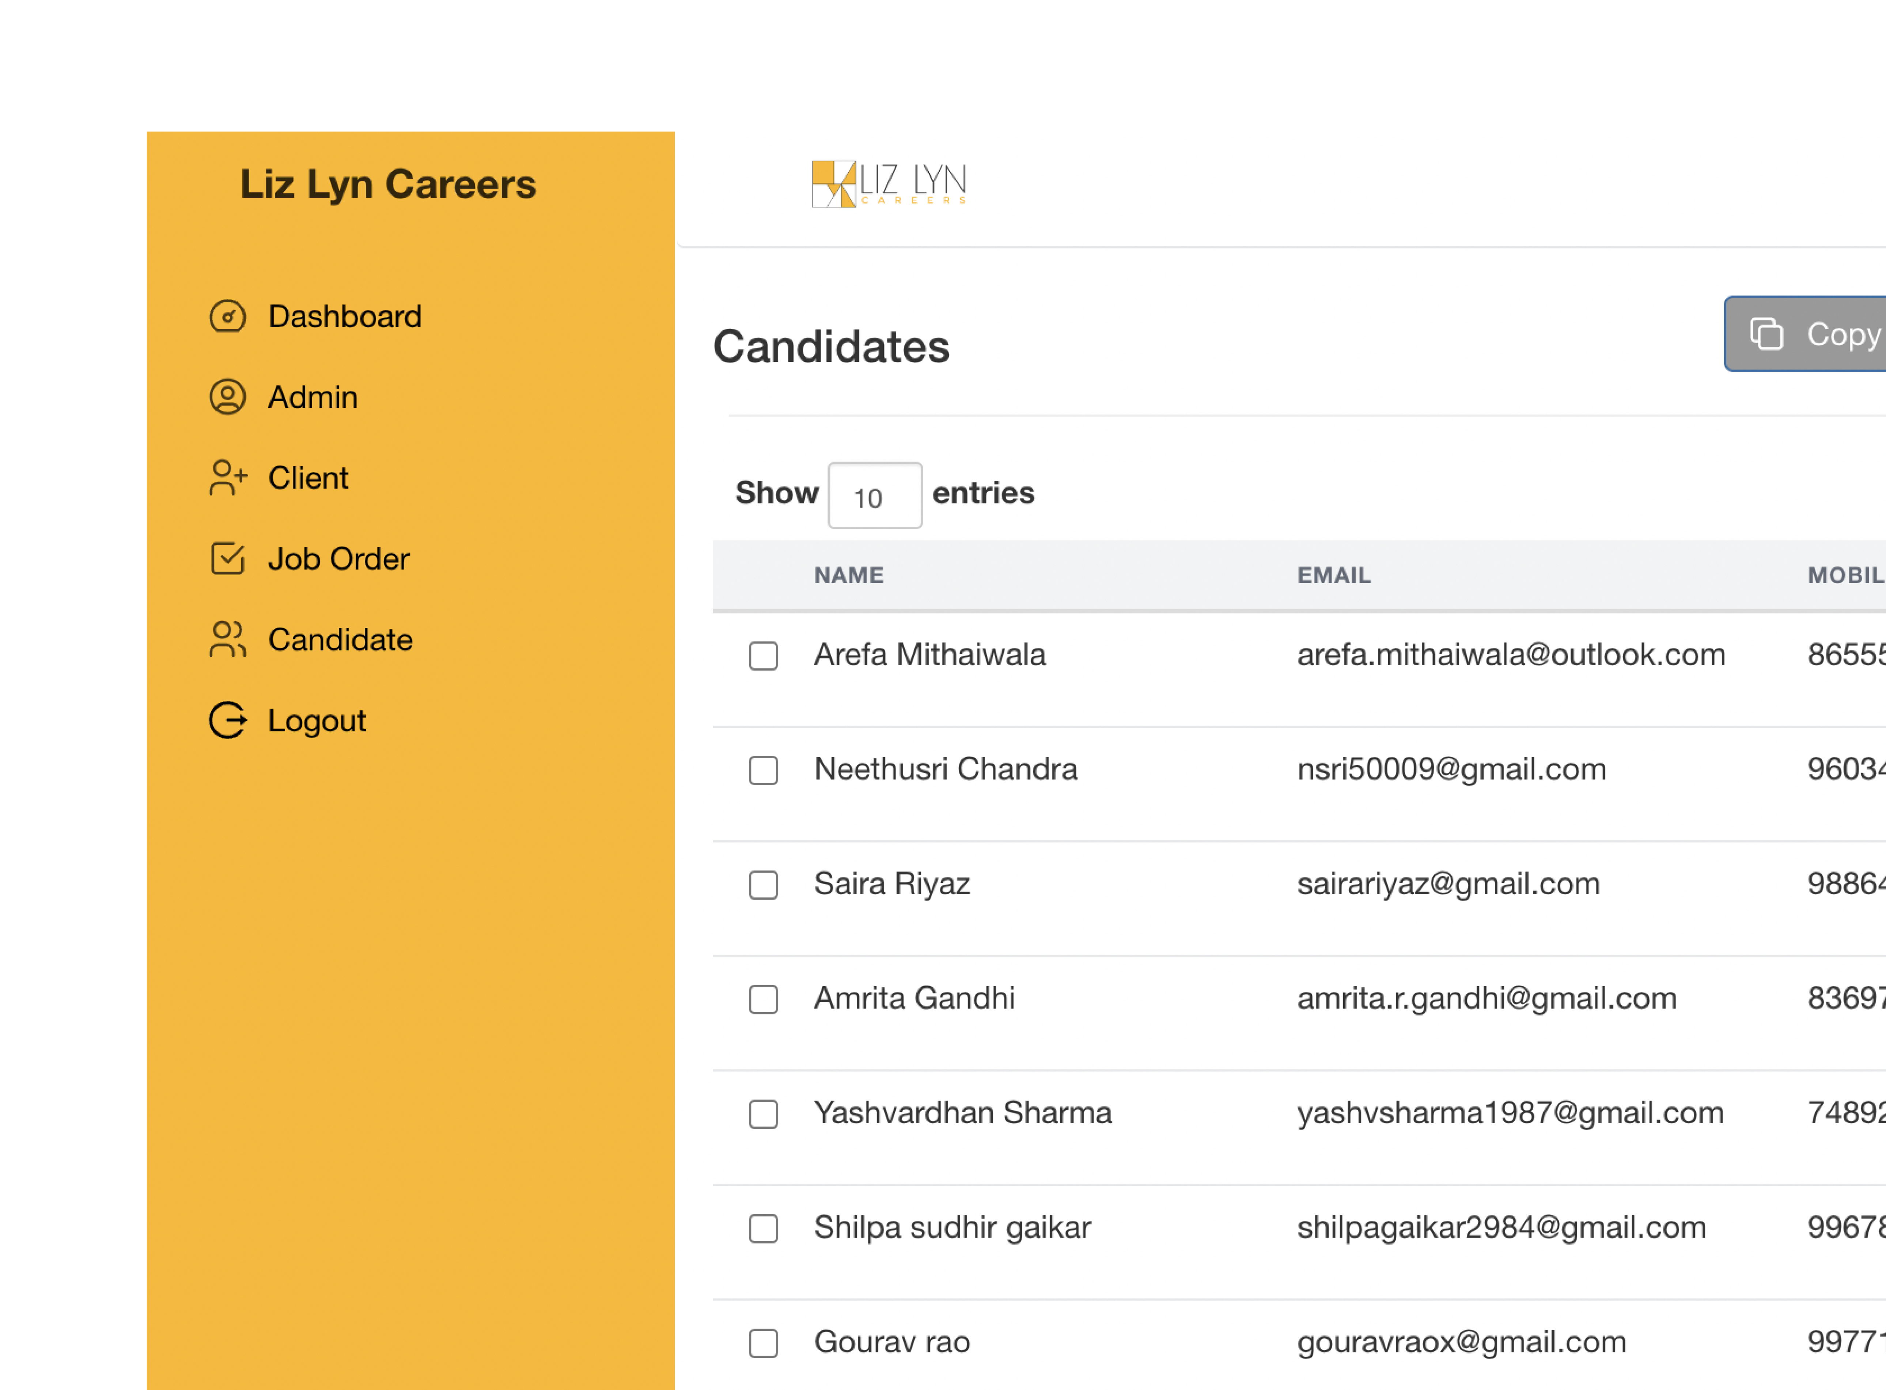Open the Job Order menu item
This screenshot has height=1390, width=1886.
338,559
